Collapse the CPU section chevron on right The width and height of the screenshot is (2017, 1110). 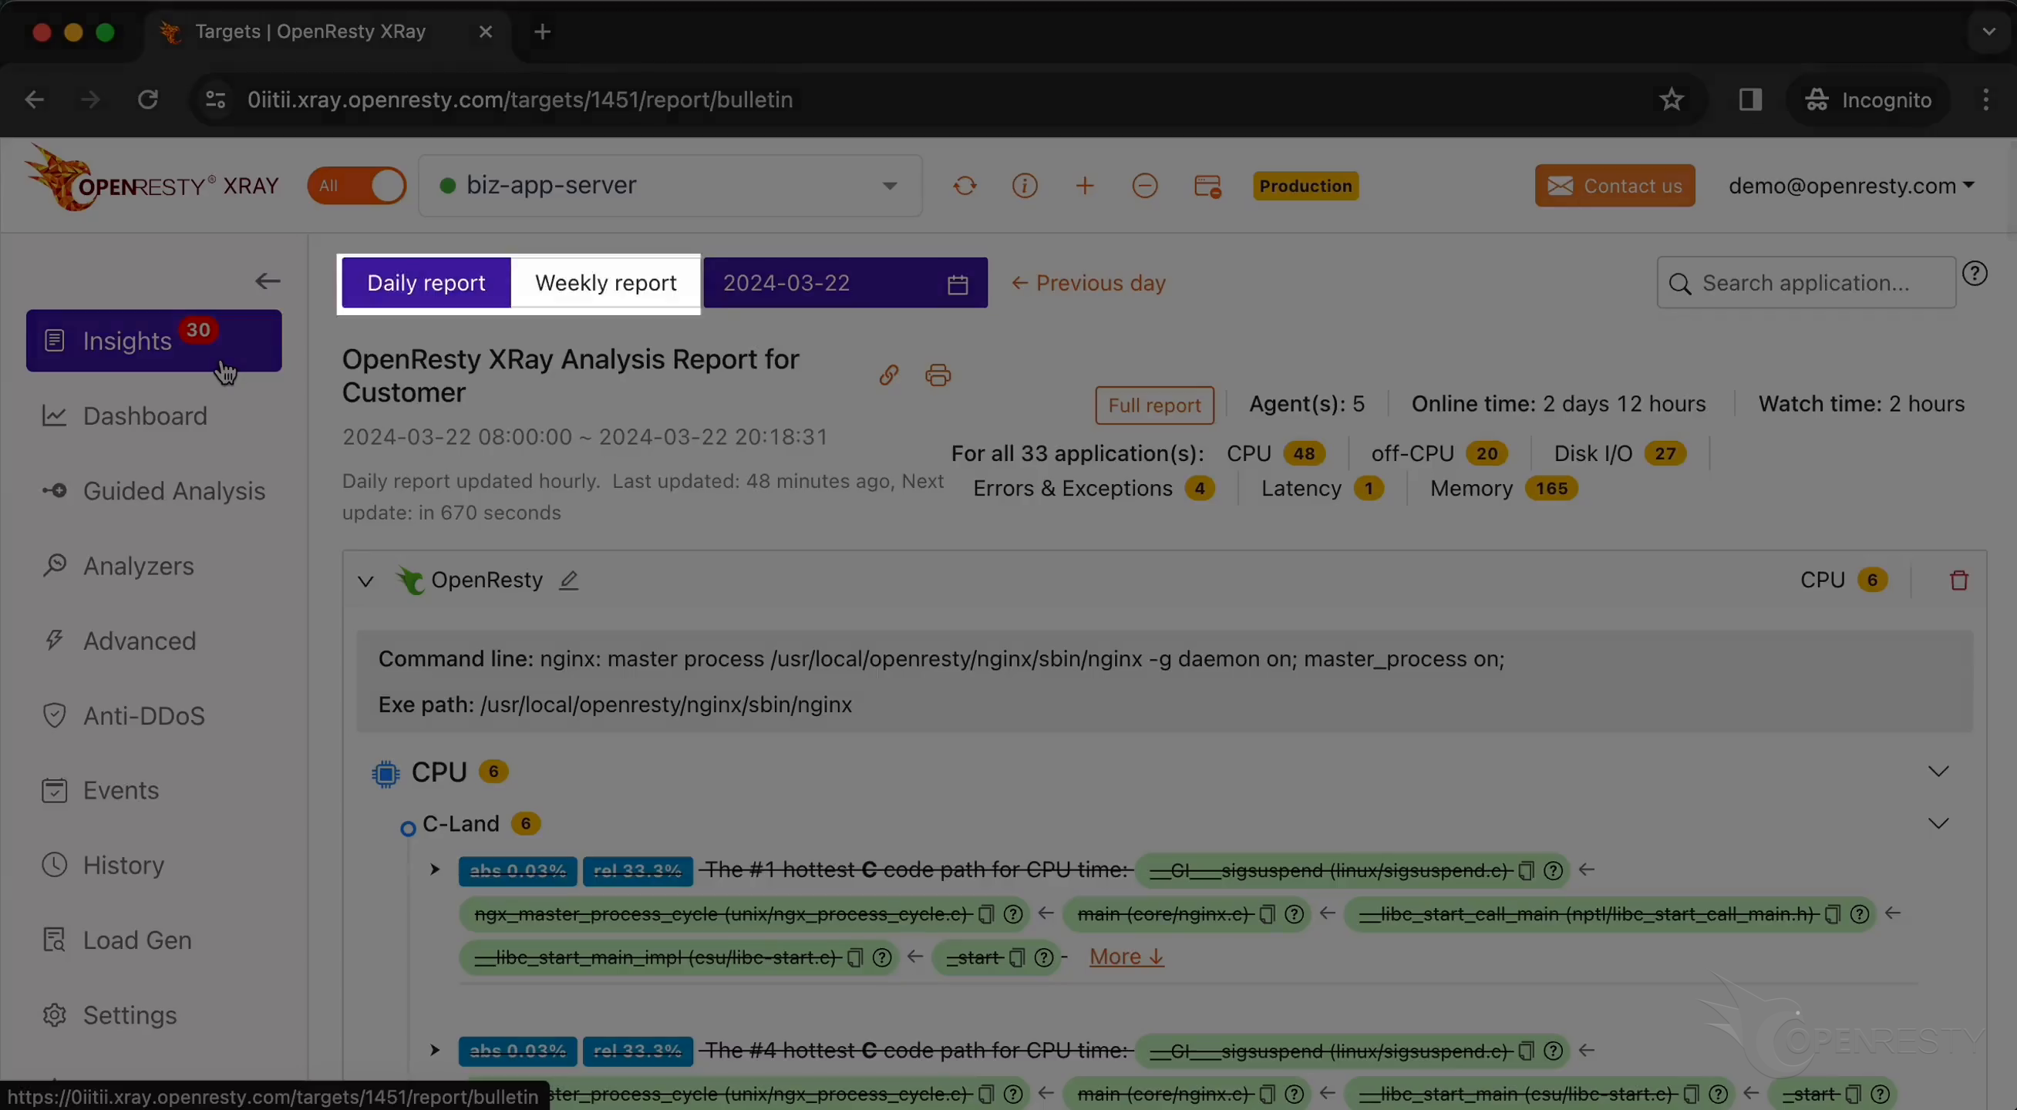1938,772
